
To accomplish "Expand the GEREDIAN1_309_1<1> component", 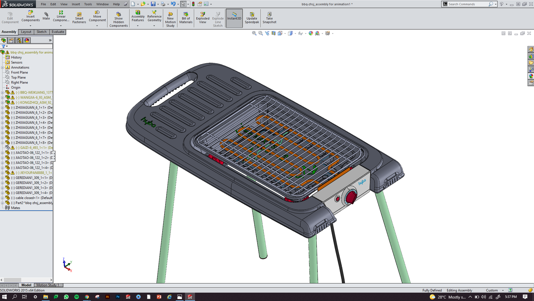I will pos(2,178).
